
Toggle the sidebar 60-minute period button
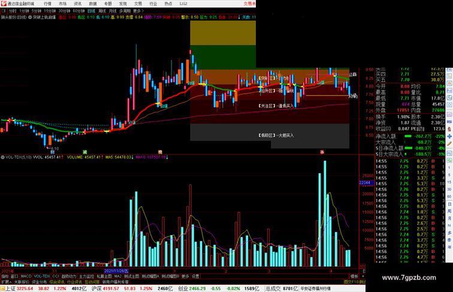tap(449, 196)
